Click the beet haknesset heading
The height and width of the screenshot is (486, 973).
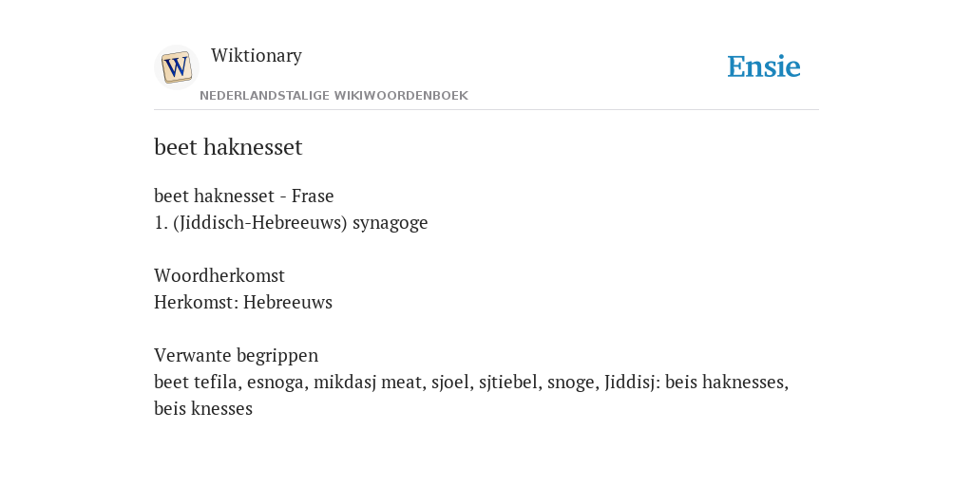(228, 147)
